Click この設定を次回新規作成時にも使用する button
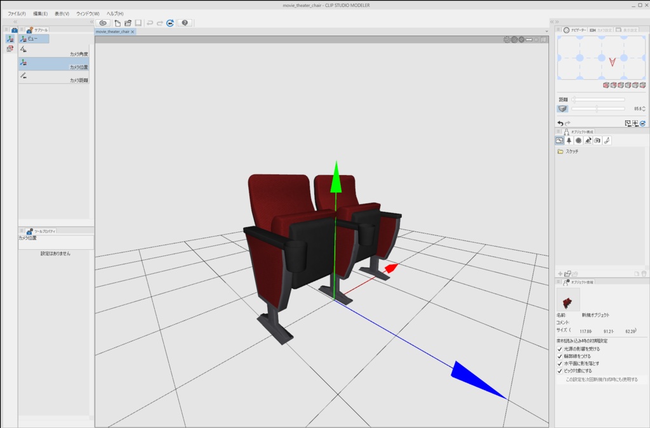Viewport: 650px width, 428px height. 602,380
